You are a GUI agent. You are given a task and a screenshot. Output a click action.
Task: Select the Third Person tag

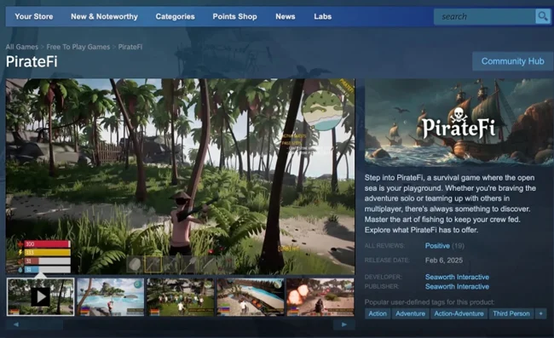click(x=511, y=313)
